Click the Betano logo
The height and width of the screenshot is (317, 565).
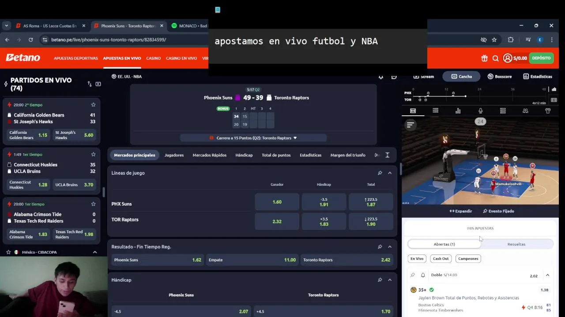click(23, 58)
